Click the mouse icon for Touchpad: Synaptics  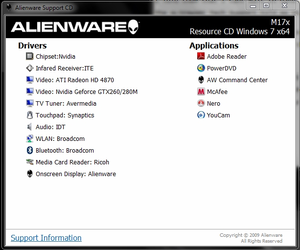[x=30, y=115]
